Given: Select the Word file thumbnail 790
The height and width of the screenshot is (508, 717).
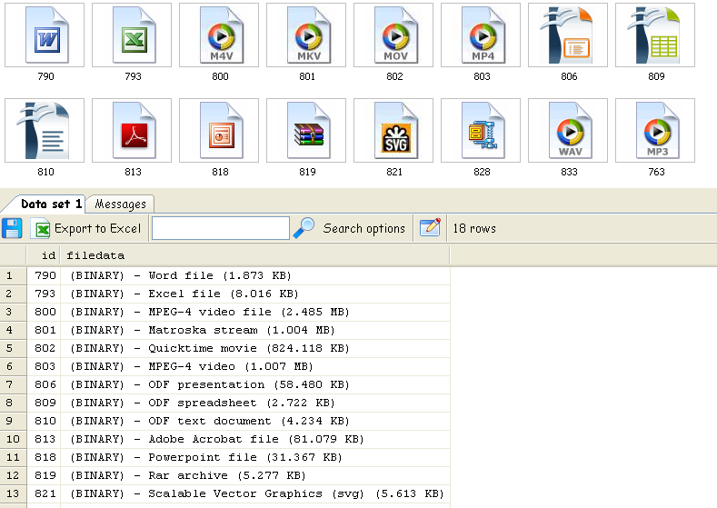Looking at the screenshot, I should (x=45, y=35).
